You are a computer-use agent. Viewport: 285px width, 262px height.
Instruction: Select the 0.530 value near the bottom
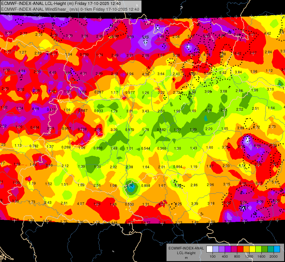coord(130,204)
